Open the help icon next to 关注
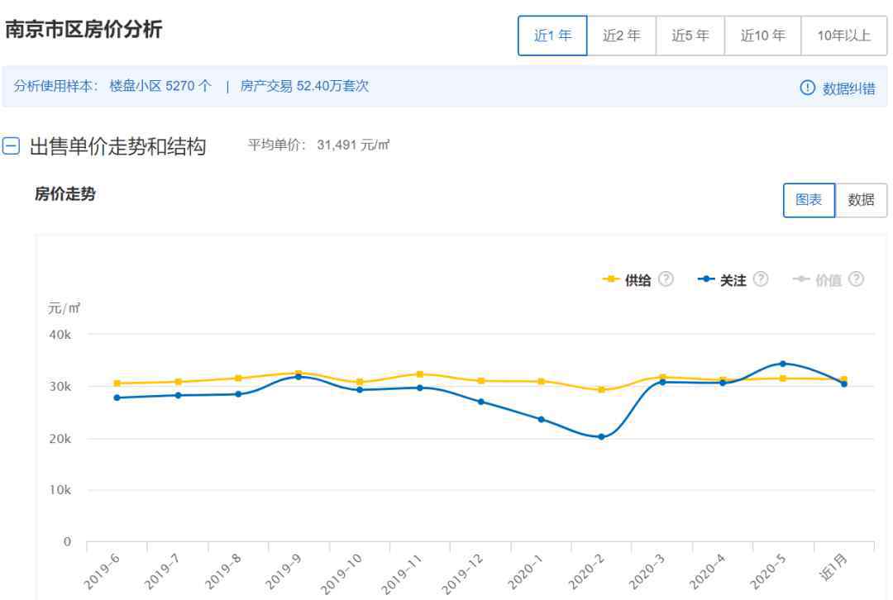 (761, 279)
